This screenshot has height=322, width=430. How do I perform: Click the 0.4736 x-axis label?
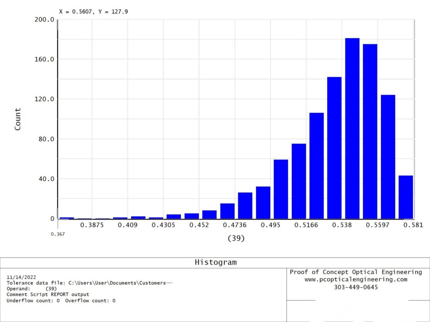[x=235, y=225]
